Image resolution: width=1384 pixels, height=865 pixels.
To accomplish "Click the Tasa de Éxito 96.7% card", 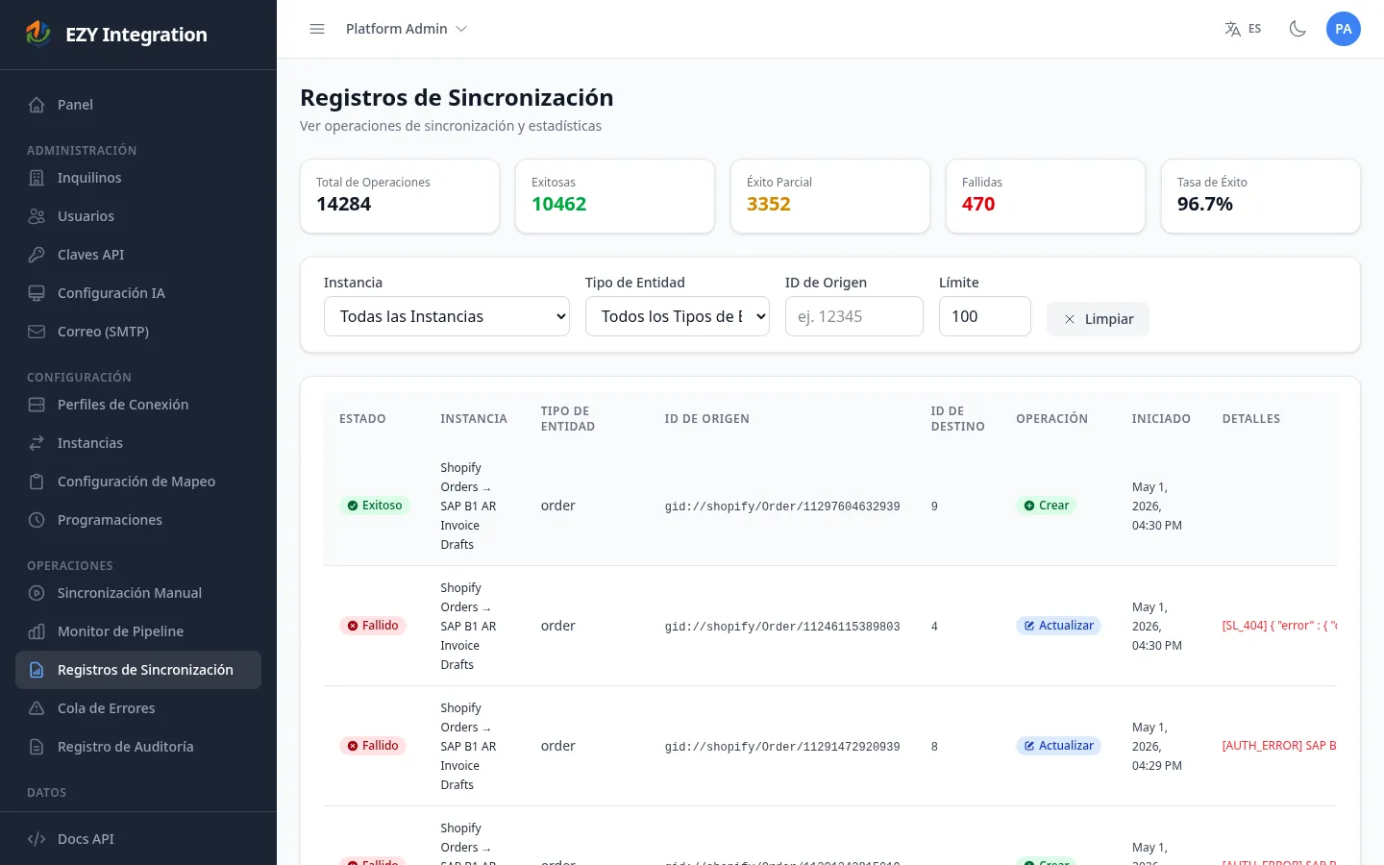I will pos(1261,196).
